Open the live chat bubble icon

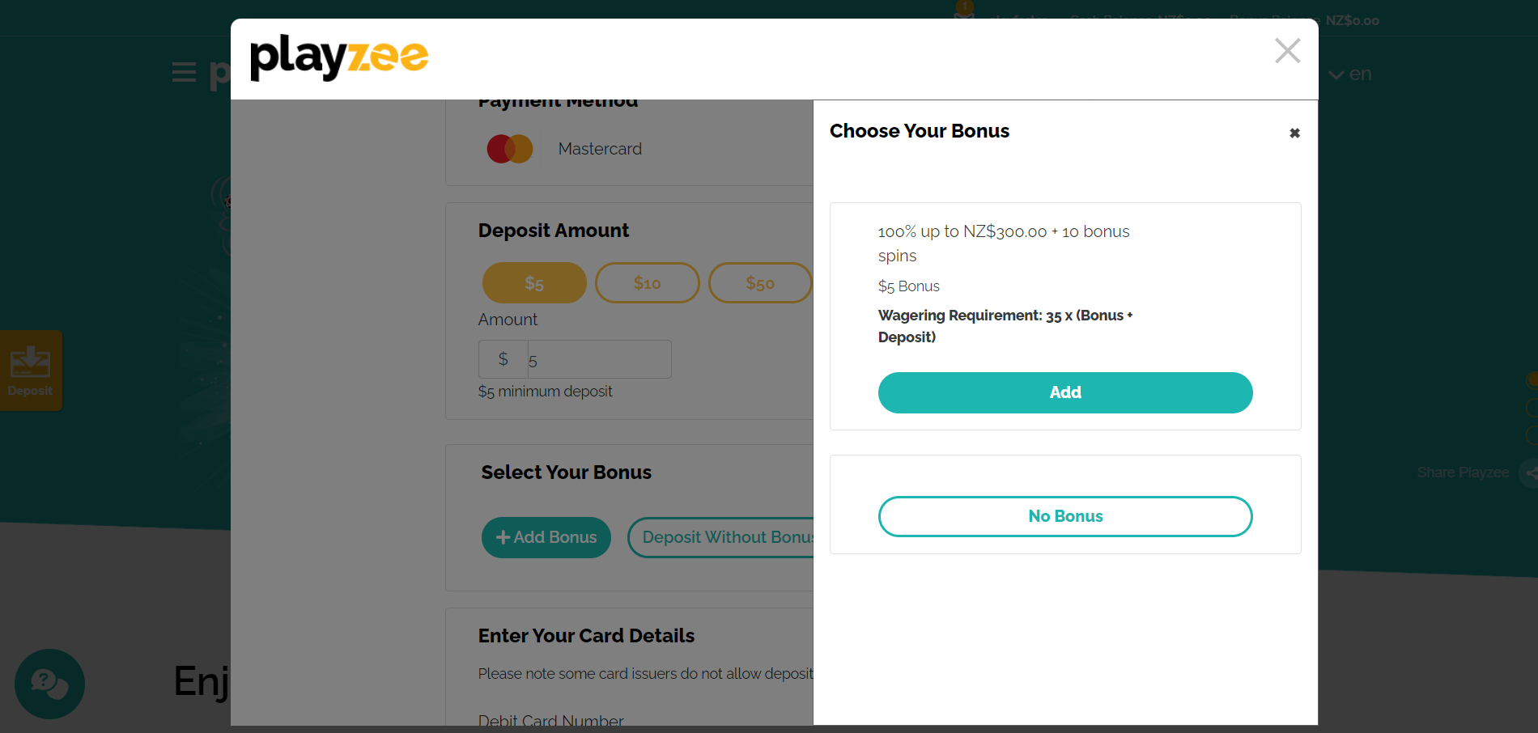(x=49, y=684)
